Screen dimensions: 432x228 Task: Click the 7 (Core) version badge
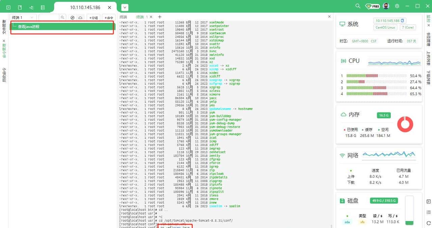click(x=408, y=28)
